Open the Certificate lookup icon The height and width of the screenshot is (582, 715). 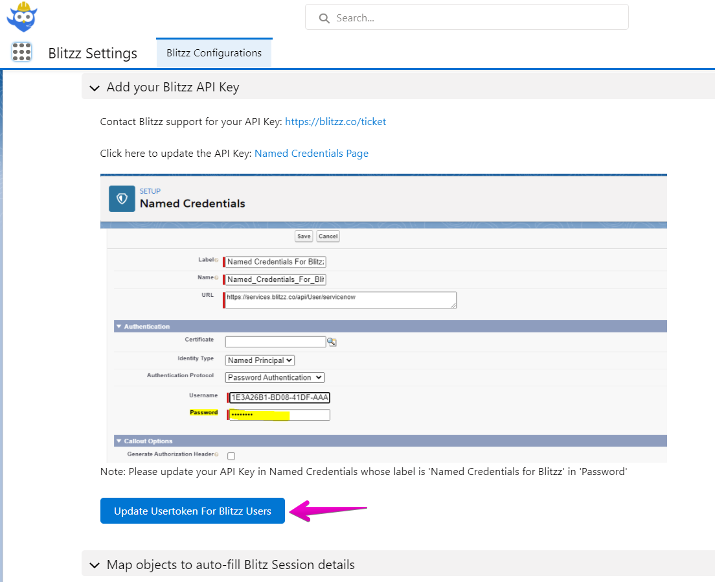pyautogui.click(x=332, y=342)
